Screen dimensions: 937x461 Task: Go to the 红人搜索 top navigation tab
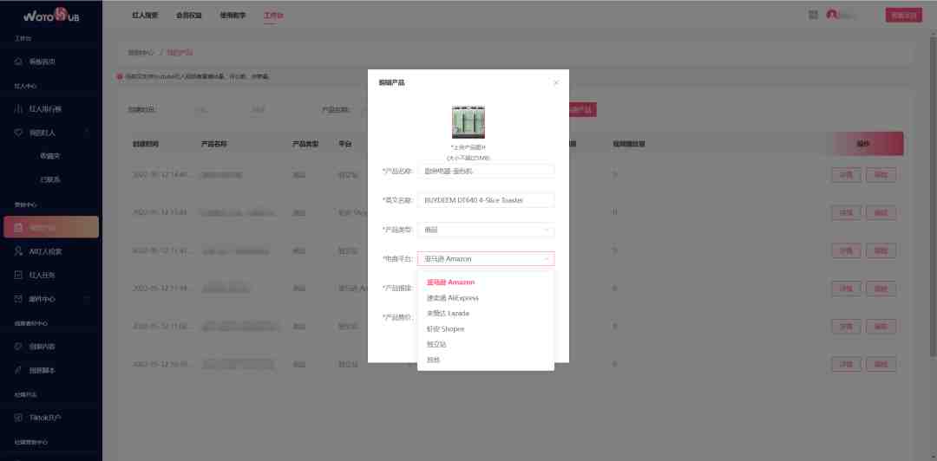145,16
